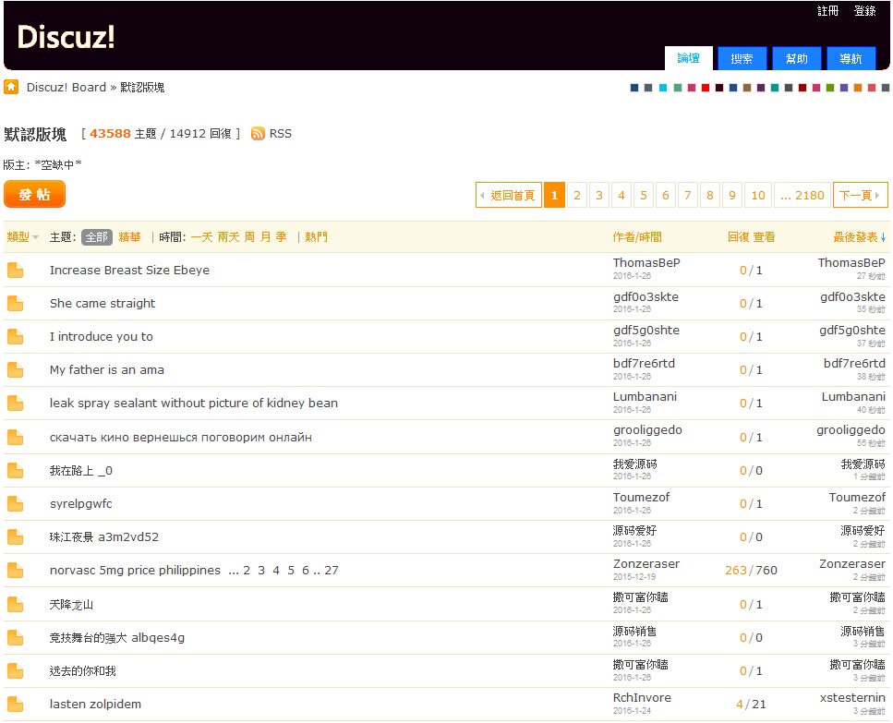Click the 默認版塊 breadcrumb link
893x723 pixels.
pyautogui.click(x=142, y=87)
